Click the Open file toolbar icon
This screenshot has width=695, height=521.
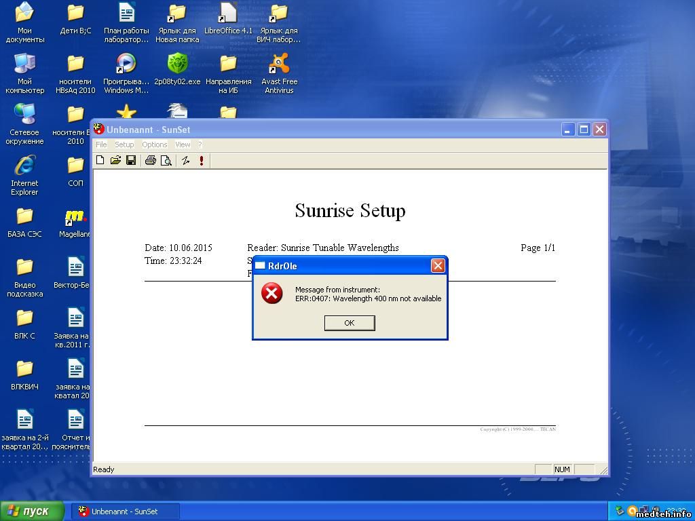click(115, 160)
